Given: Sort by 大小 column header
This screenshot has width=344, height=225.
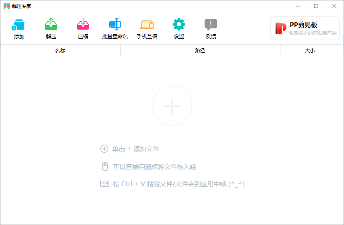Looking at the screenshot, I should 310,50.
